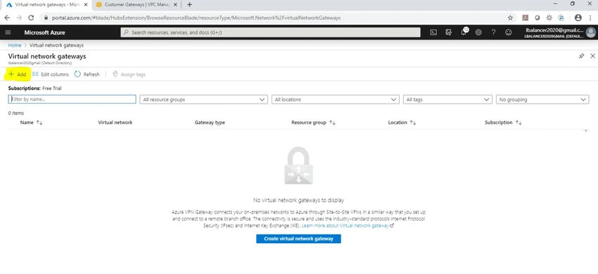
Task: Sort by Resource group column
Action: [x=314, y=123]
